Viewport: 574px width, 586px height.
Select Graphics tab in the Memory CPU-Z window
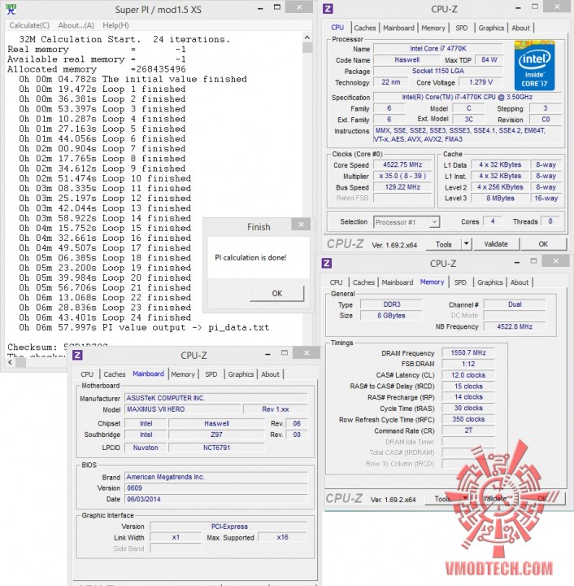[489, 282]
